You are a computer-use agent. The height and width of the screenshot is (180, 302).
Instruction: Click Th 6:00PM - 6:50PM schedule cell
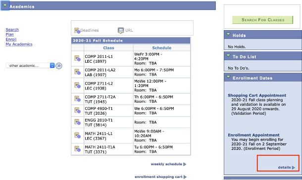[x=162, y=99]
